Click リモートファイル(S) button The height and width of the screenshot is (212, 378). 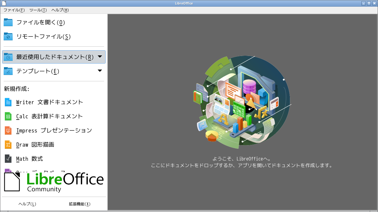point(54,36)
